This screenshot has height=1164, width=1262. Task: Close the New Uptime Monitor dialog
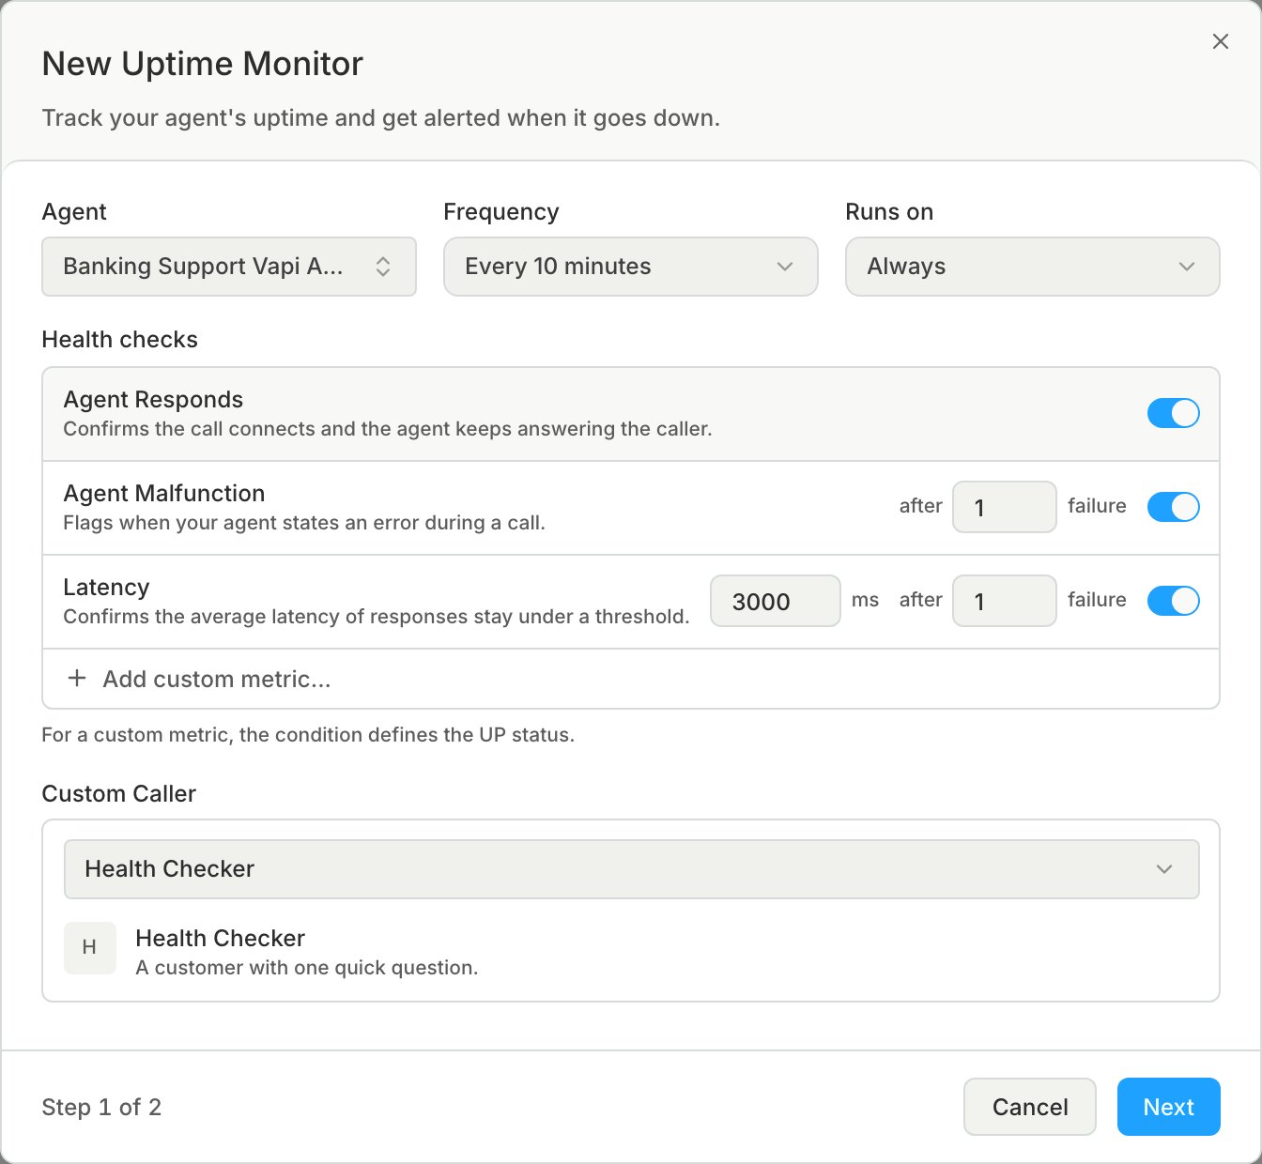(1220, 41)
